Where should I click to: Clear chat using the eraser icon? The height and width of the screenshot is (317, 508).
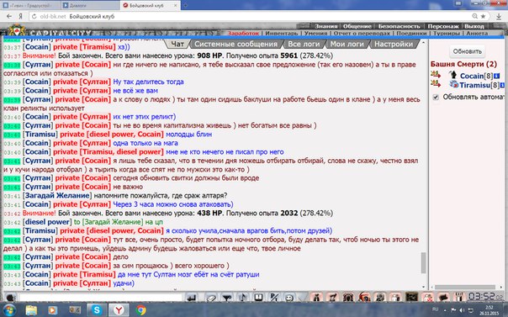[211, 298]
